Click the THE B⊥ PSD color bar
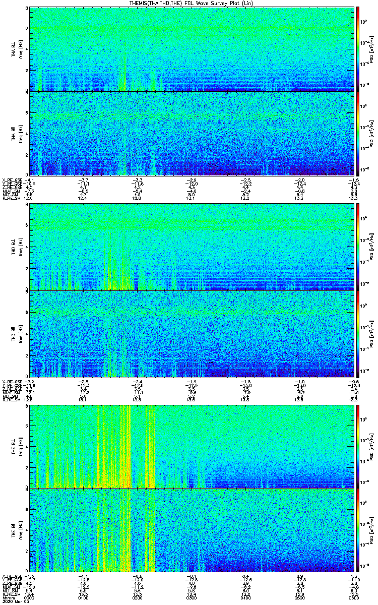Viewport: 378px width, 605px height. pyautogui.click(x=358, y=446)
